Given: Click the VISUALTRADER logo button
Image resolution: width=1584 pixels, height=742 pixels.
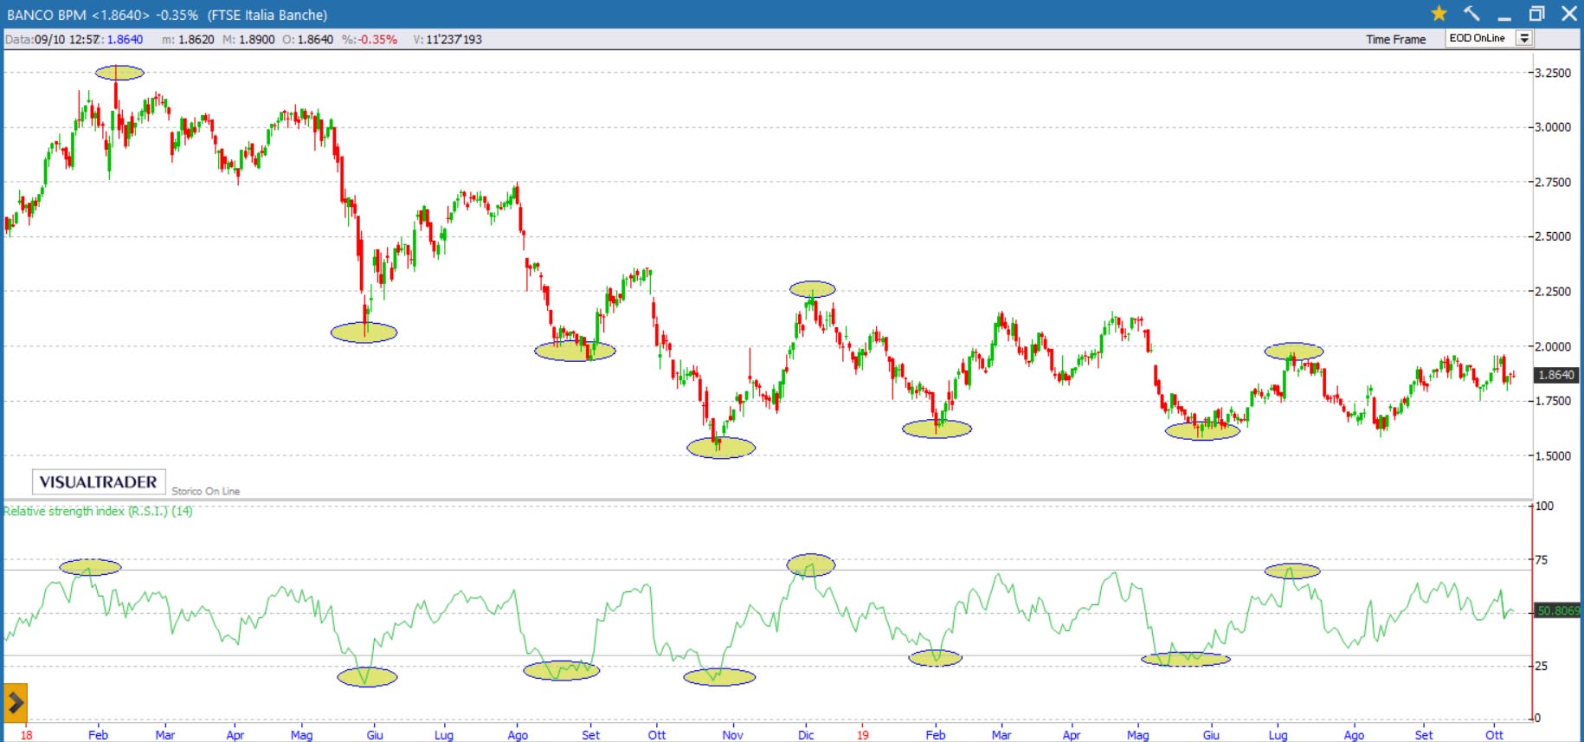Looking at the screenshot, I should [99, 482].
